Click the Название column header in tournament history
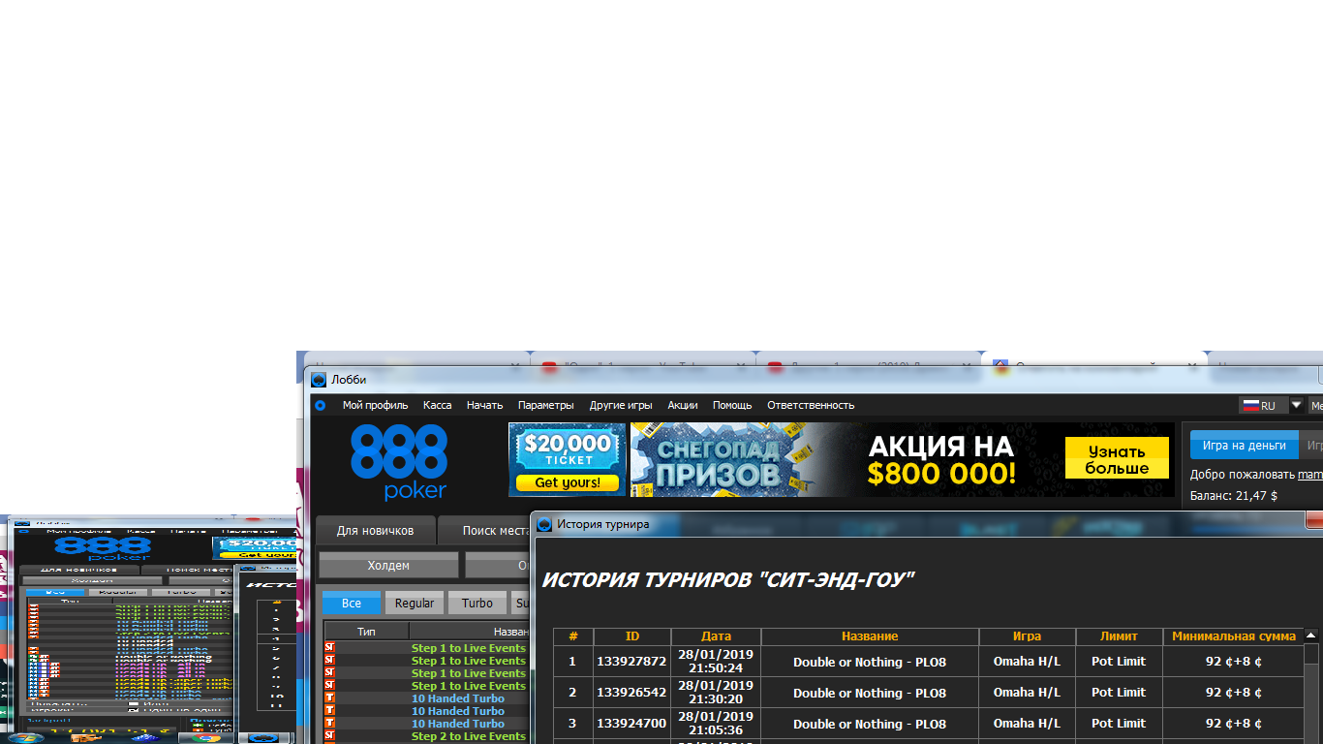This screenshot has height=744, width=1323. tap(870, 636)
